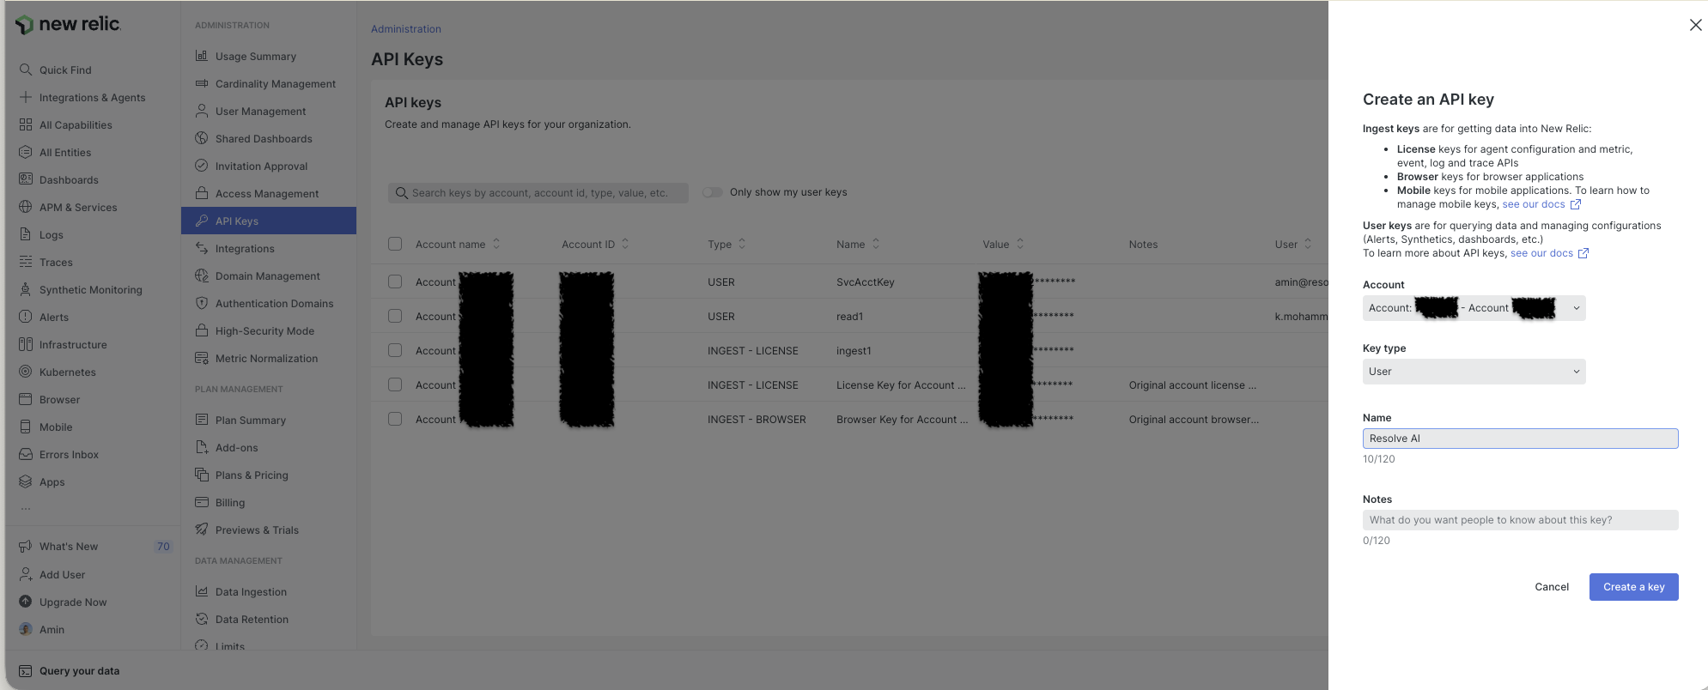Open Metric Normalization menu item

point(269,358)
